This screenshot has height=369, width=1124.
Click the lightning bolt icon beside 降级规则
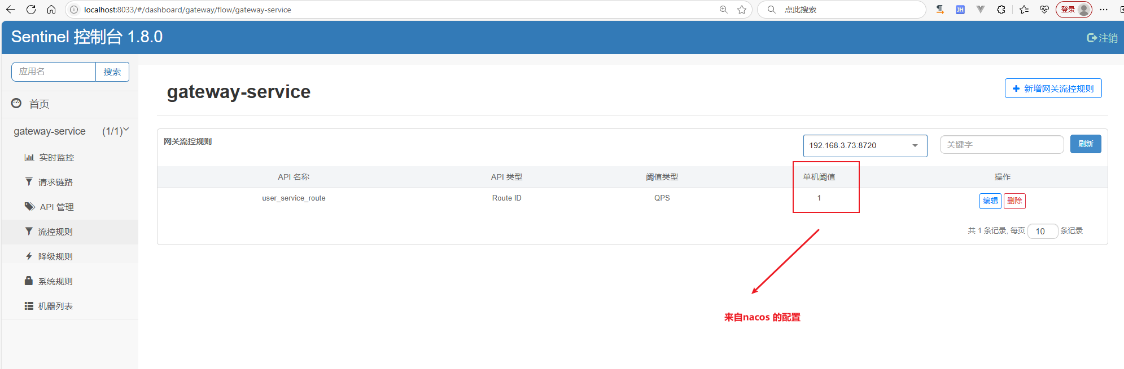(x=29, y=256)
